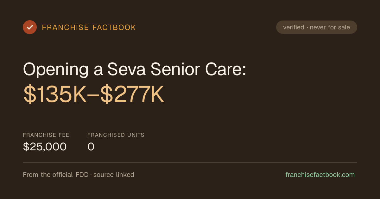380x199 pixels.
Task: Click the $135K–$277K investment range
Action: [94, 94]
